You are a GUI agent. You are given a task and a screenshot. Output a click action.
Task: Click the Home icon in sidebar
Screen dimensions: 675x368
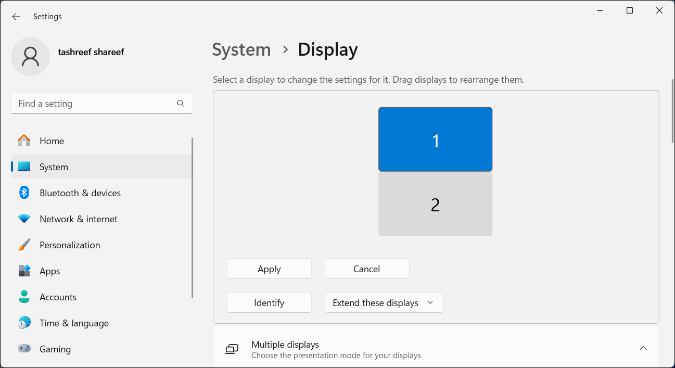[x=24, y=141]
